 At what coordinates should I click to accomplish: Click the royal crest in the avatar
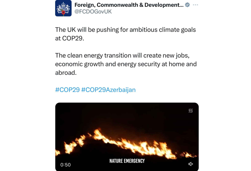coord(63,7)
